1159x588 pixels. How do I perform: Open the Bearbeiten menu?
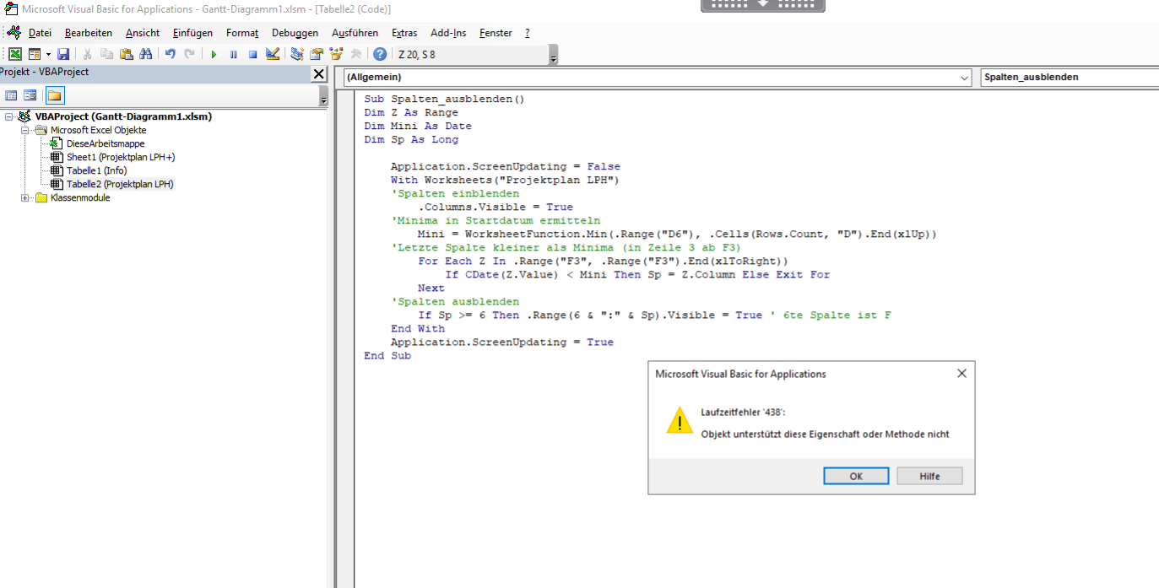pos(89,33)
